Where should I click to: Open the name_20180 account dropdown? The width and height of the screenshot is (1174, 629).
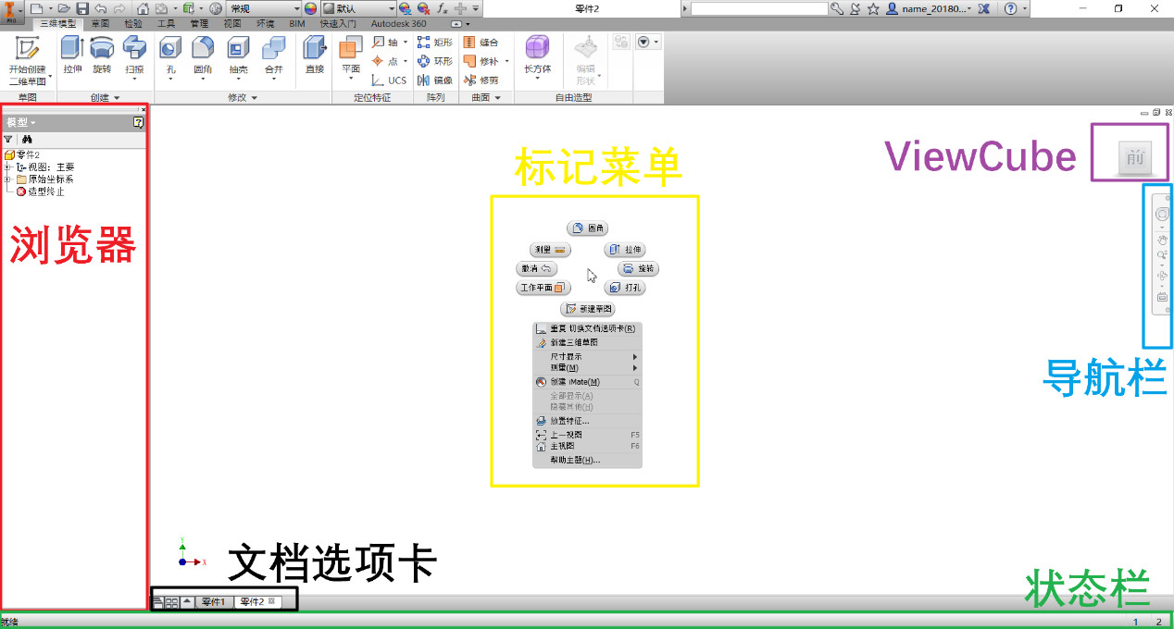pos(930,8)
